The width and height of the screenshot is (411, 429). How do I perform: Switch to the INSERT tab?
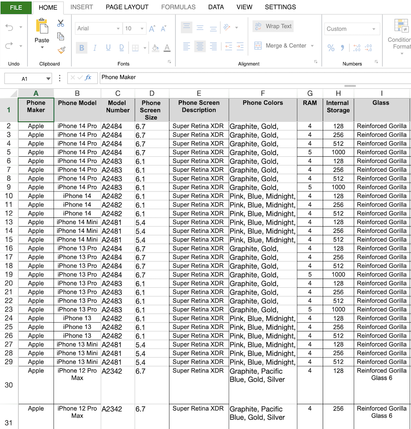(82, 7)
